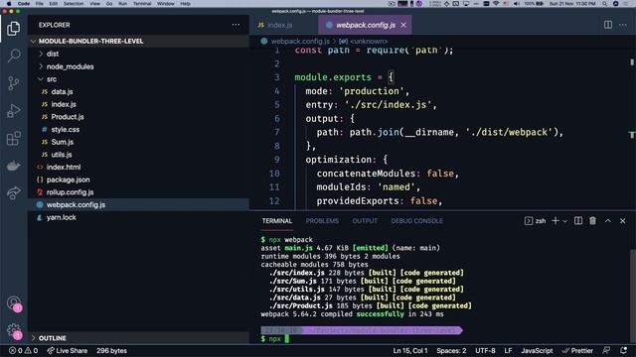Open Run and Debug view

[x=13, y=110]
